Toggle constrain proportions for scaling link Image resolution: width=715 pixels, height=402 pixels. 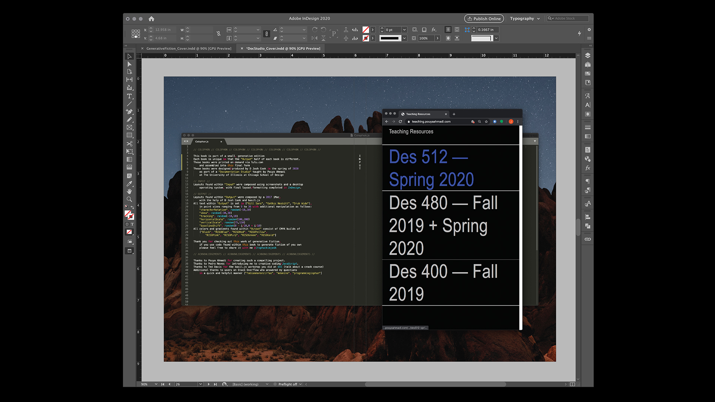266,34
